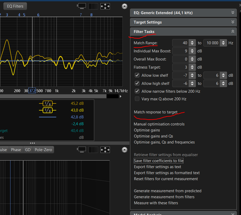Image resolution: width=241 pixels, height=215 pixels.
Task: Click the three-dots divider handle between graphs
Action: pyautogui.click(x=32, y=143)
